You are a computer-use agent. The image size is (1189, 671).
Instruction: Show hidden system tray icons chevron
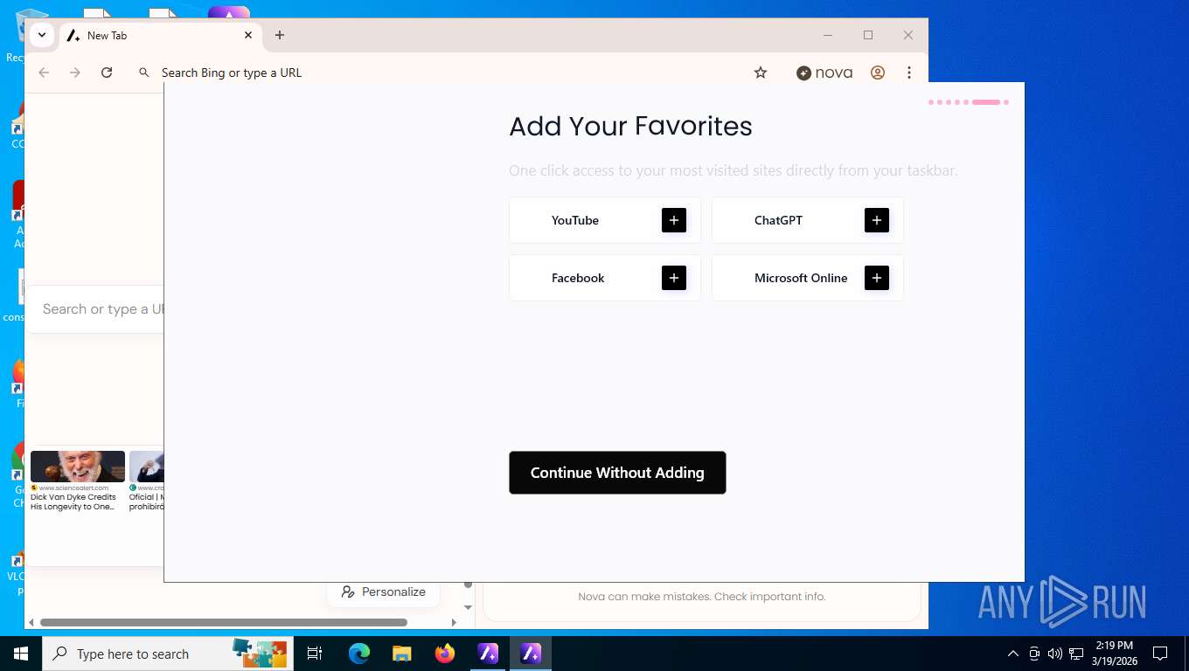1013,654
